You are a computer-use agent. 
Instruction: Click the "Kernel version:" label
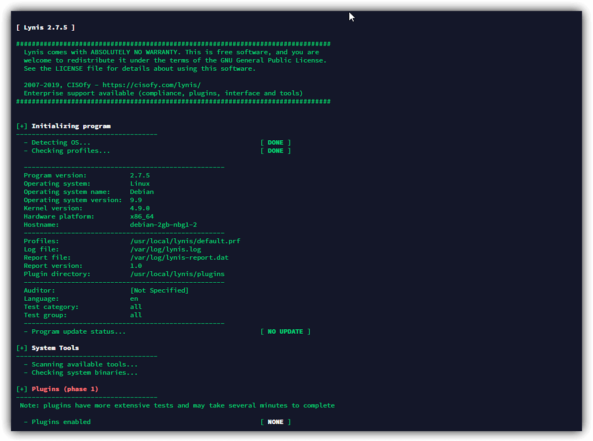point(53,208)
